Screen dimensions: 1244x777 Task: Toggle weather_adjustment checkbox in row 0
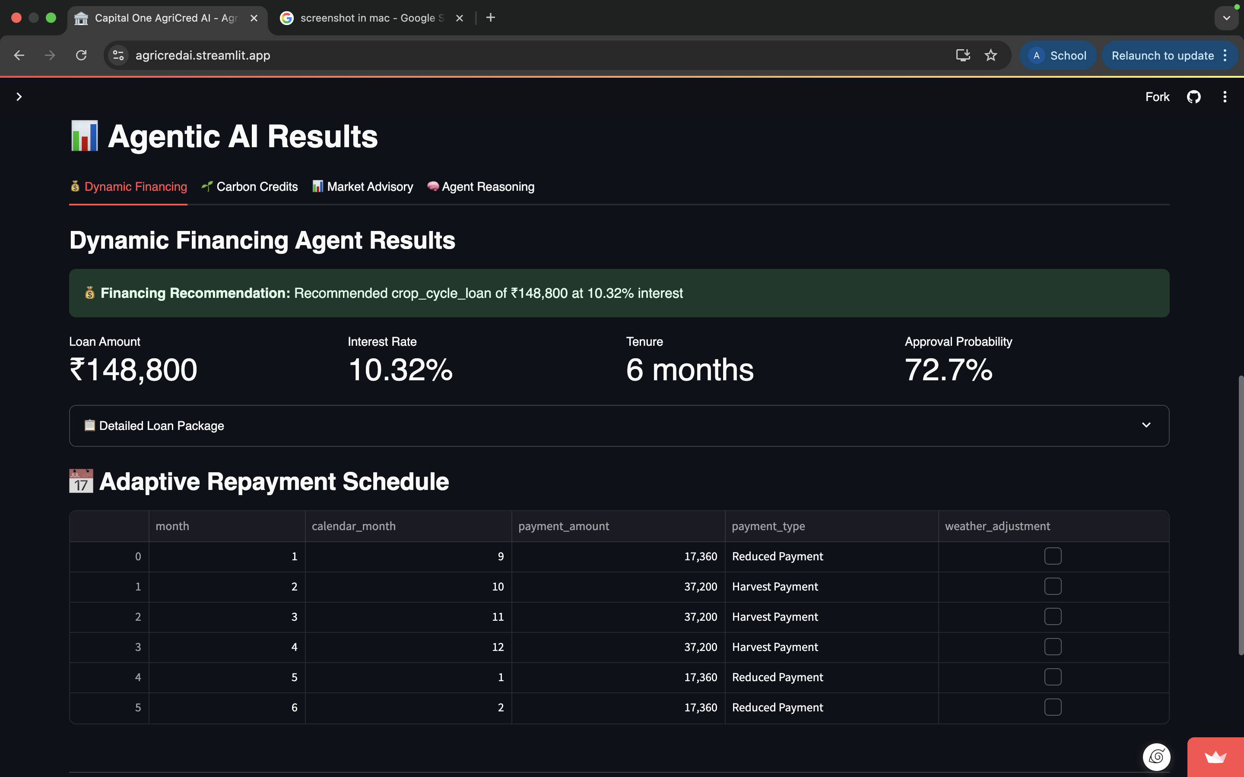point(1052,556)
